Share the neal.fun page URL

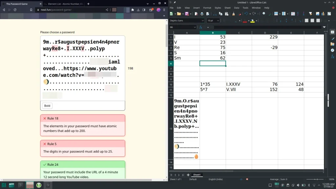107,10
